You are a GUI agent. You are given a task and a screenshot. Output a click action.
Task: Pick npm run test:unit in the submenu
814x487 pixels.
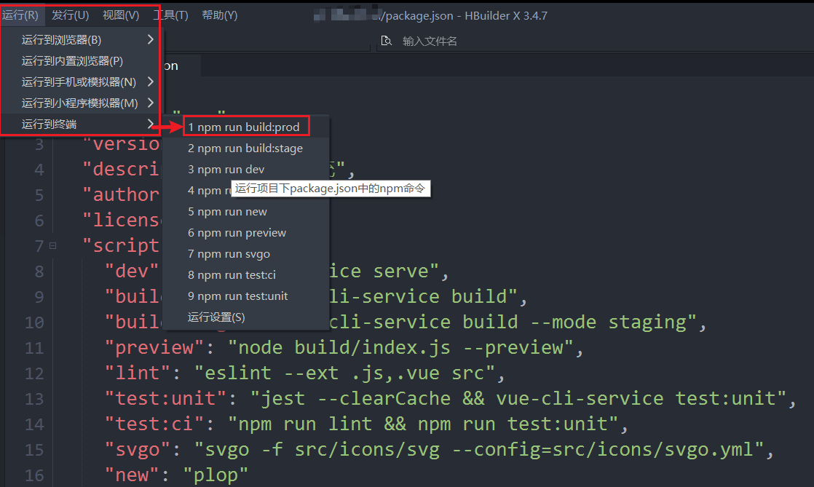point(238,296)
